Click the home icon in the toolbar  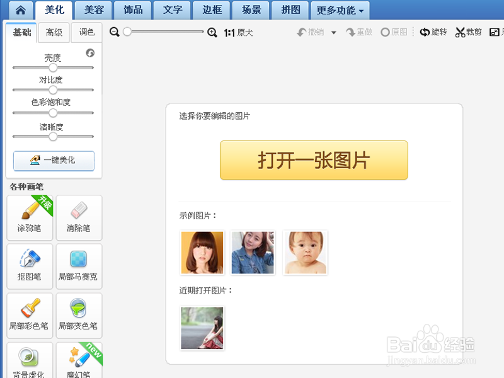[x=21, y=10]
